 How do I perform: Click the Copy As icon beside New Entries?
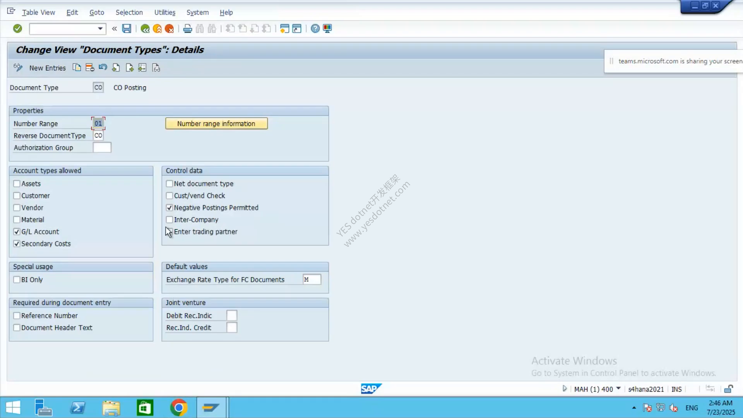coord(77,68)
